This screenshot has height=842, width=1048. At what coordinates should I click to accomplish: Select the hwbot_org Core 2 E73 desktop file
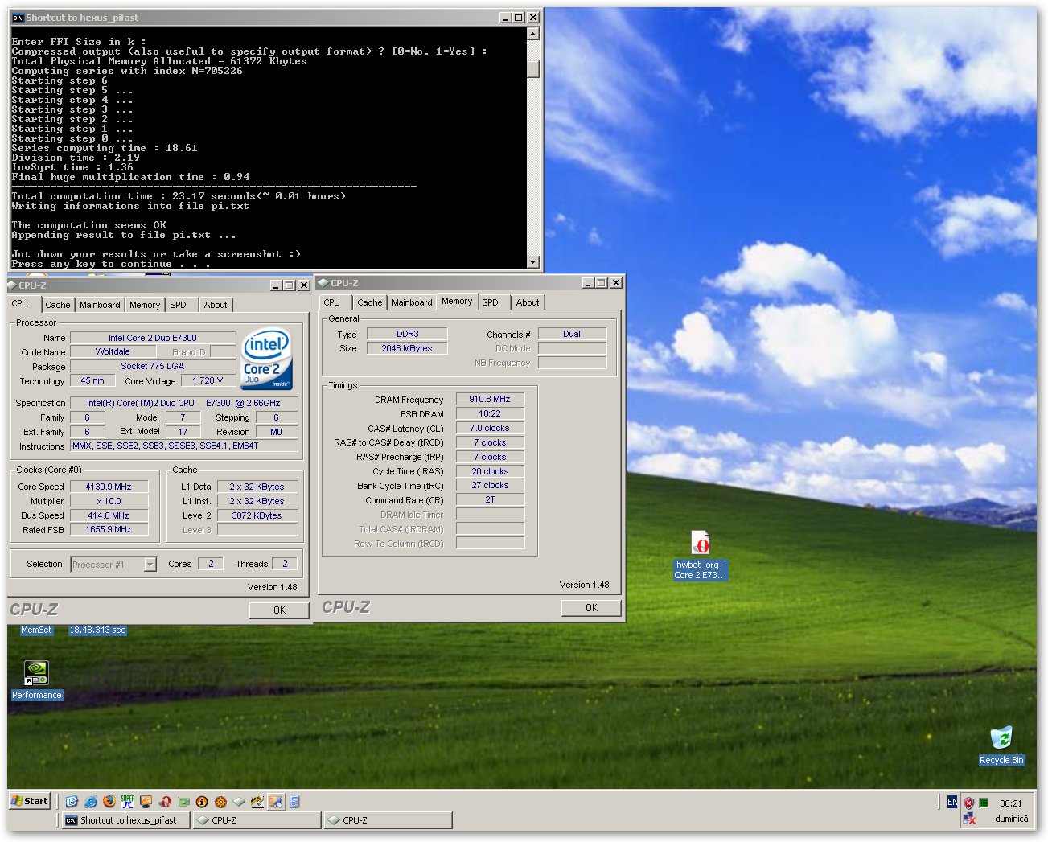click(x=700, y=555)
